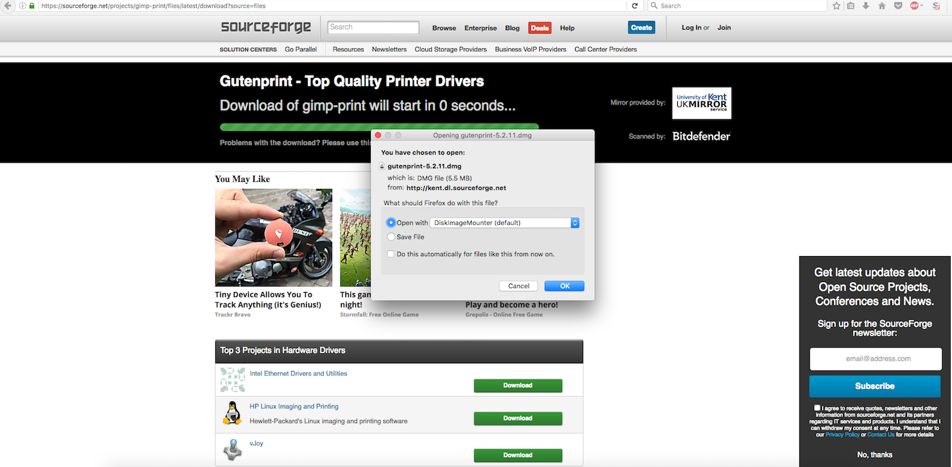The height and width of the screenshot is (467, 952).
Task: Go to the home page icon
Action: point(881,6)
